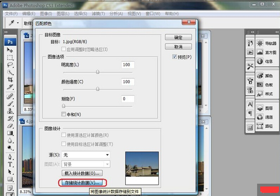Toggle ignore selection when applying adjustment checkbox

(x=63, y=49)
